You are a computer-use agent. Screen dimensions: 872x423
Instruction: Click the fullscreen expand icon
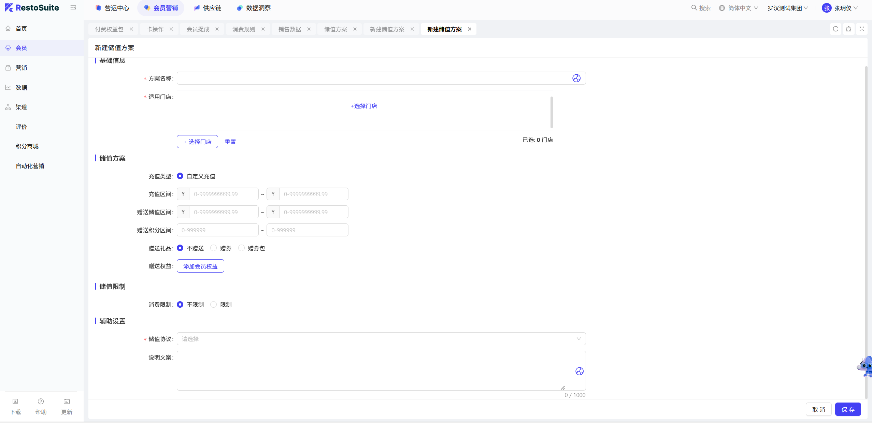[862, 29]
